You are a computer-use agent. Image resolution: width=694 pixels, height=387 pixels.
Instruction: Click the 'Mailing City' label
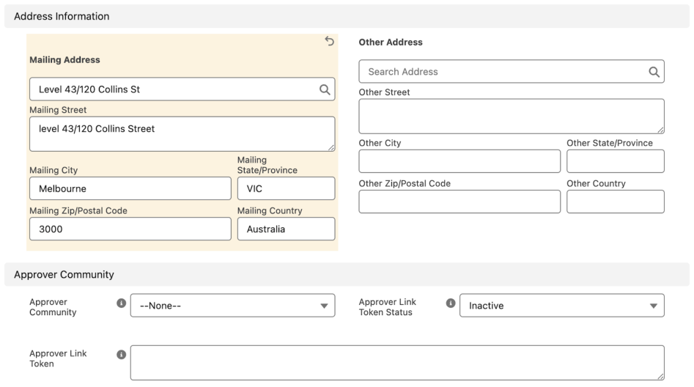53,171
